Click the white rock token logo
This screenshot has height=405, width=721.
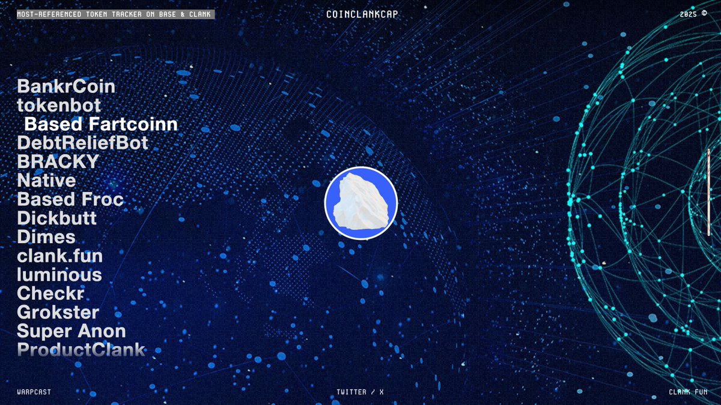[x=360, y=203]
